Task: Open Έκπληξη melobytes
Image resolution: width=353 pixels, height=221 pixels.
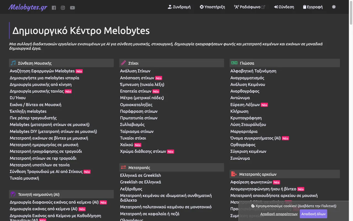Action: pos(28,111)
